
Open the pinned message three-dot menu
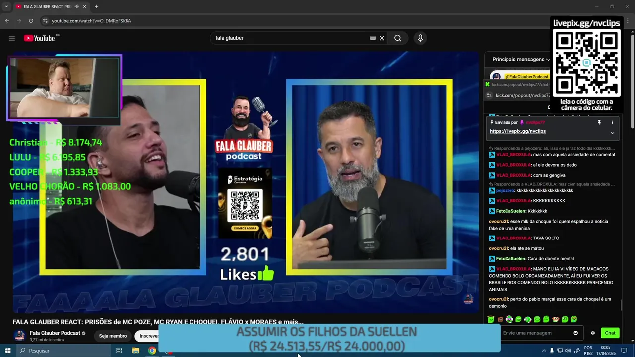(612, 122)
